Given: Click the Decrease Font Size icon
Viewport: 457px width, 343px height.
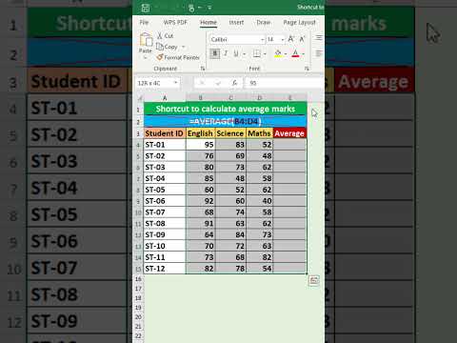Looking at the screenshot, I should (x=302, y=39).
